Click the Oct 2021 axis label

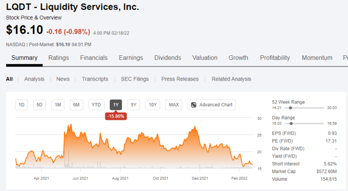click(161, 178)
